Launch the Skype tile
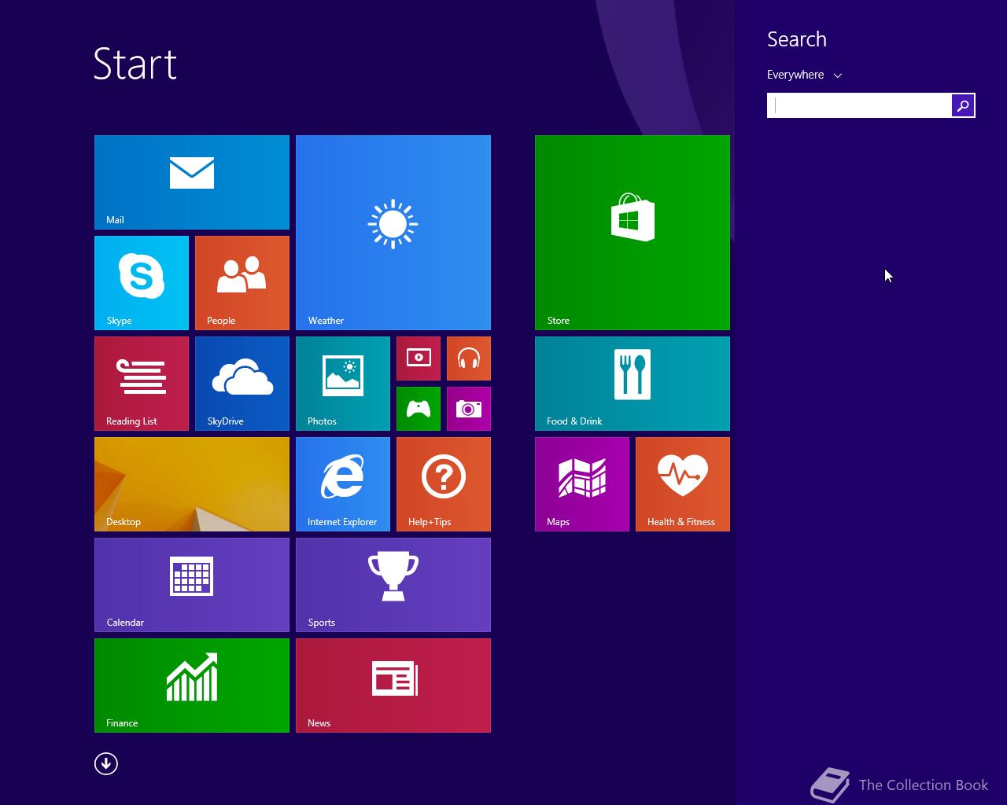The image size is (1007, 805). click(x=142, y=283)
